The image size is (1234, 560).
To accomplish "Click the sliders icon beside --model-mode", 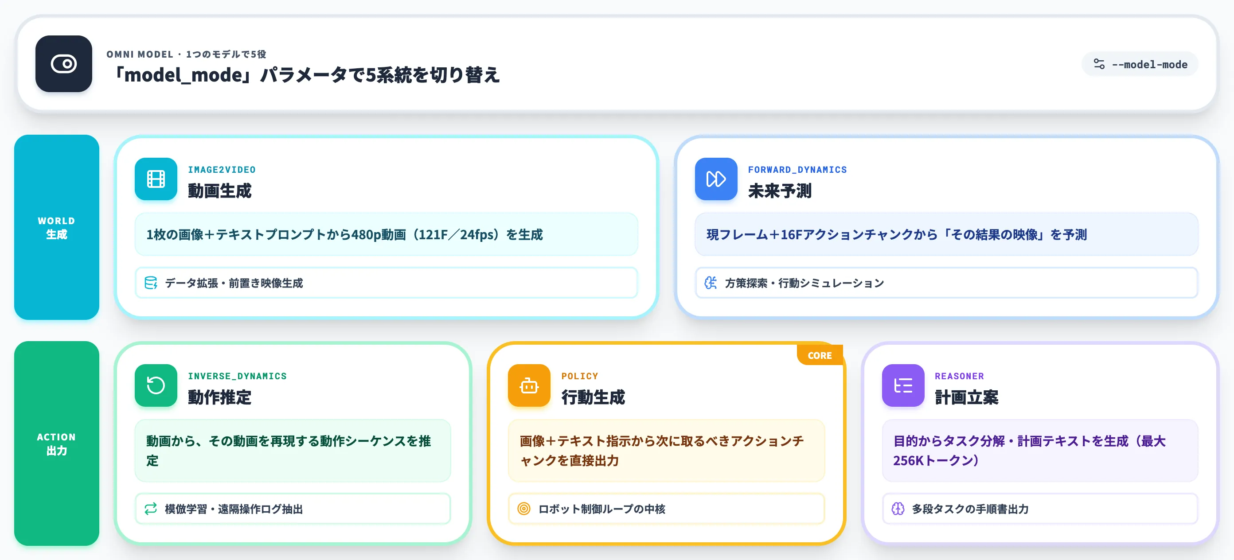I will click(x=1099, y=64).
